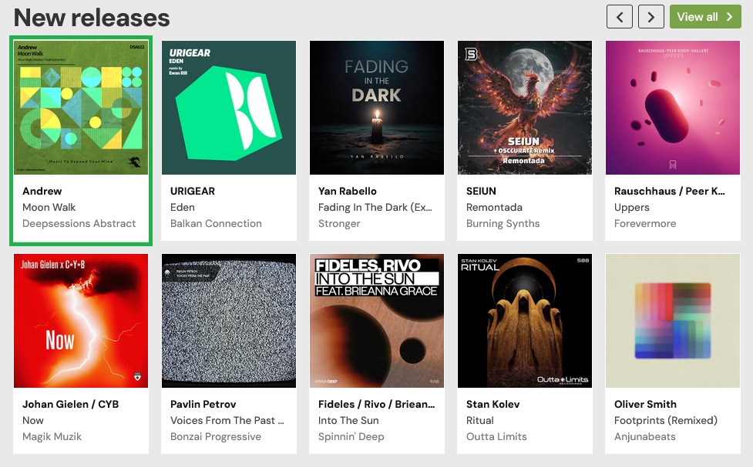
Task: Open the Into The Sun album artwork
Action: coord(377,321)
